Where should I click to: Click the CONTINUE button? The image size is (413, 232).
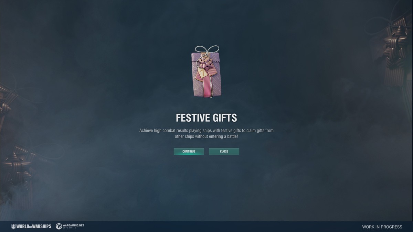pyautogui.click(x=189, y=151)
